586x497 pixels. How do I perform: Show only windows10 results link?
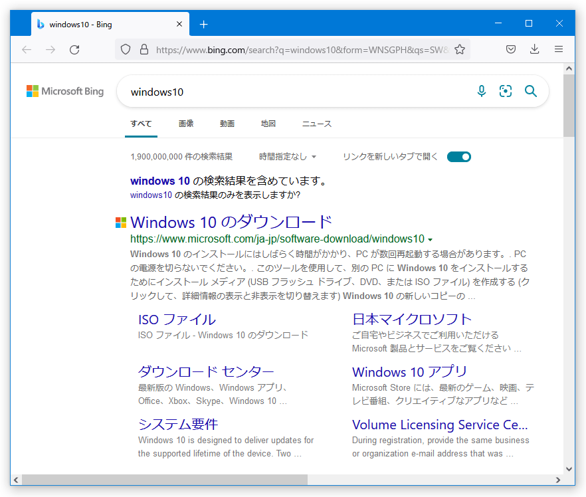tap(151, 195)
